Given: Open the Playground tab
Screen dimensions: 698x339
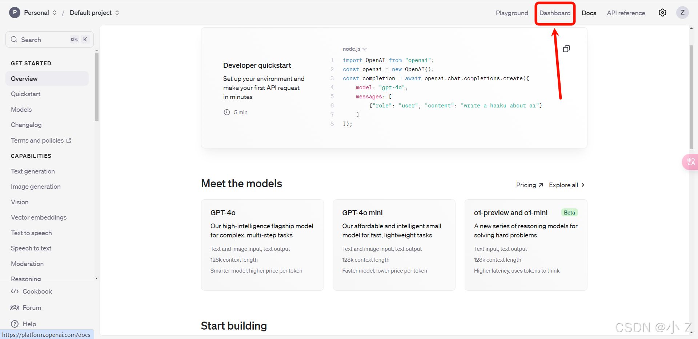Looking at the screenshot, I should pyautogui.click(x=512, y=13).
